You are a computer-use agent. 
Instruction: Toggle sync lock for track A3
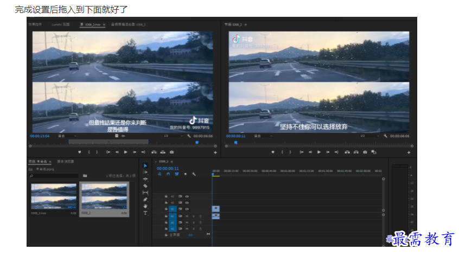coord(180,228)
